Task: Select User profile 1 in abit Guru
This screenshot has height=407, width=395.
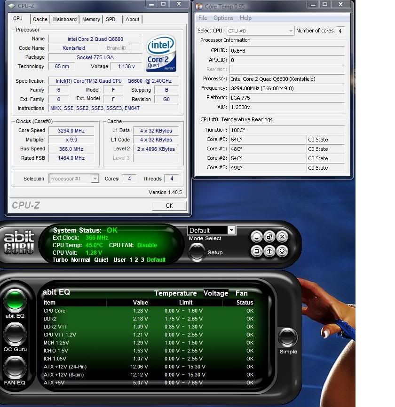Action: pyautogui.click(x=131, y=260)
